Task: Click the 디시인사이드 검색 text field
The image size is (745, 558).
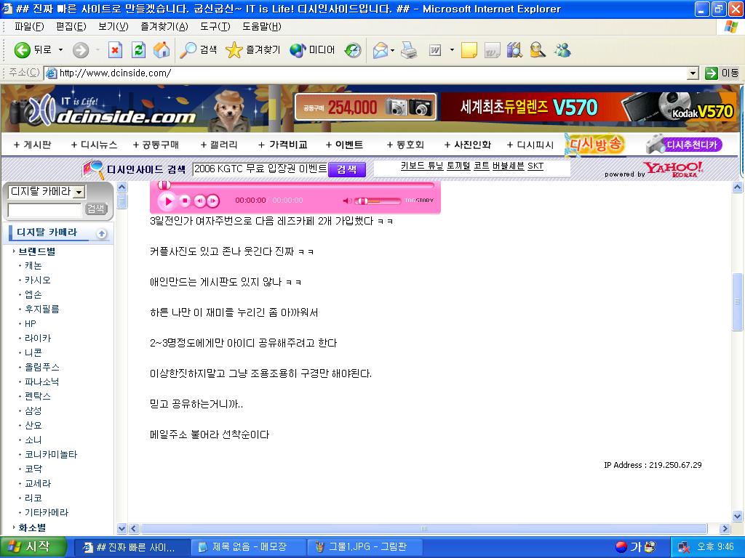Action: (x=260, y=169)
